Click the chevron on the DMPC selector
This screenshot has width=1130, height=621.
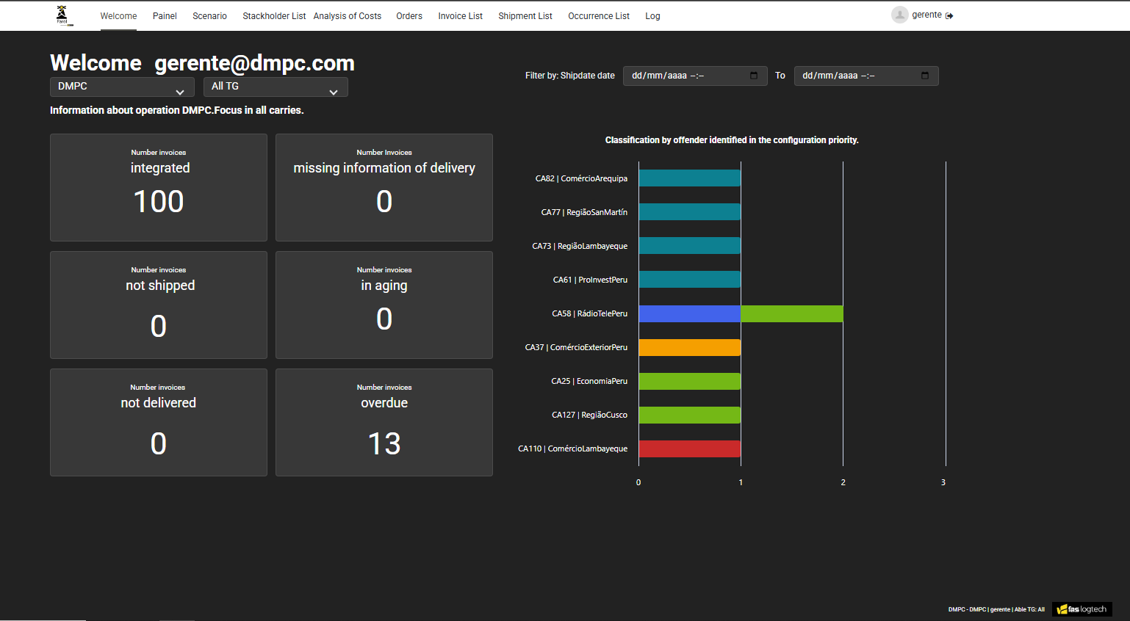[181, 90]
